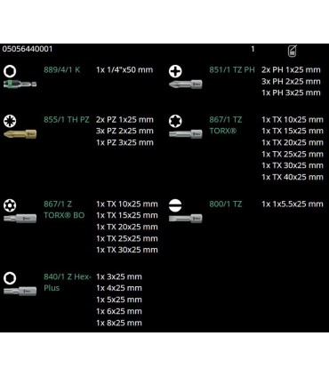
Task: Select 1x TX 20x25 mm under 867/1 TZ
Action: 293,142
